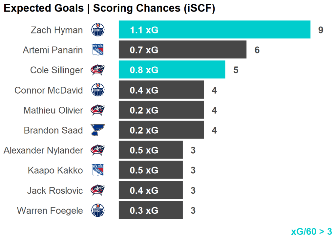Click the scoring chance count 9 label
This screenshot has width=336, height=240.
[321, 30]
